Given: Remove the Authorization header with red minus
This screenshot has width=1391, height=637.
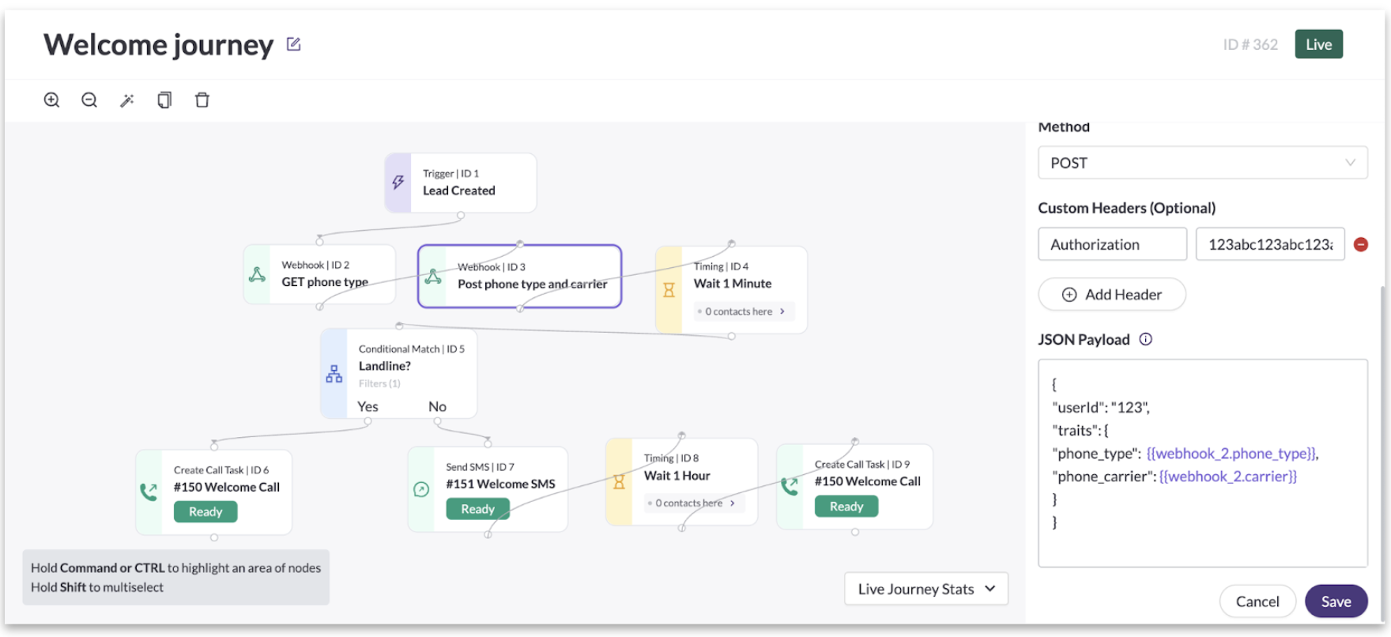Looking at the screenshot, I should pyautogui.click(x=1361, y=244).
